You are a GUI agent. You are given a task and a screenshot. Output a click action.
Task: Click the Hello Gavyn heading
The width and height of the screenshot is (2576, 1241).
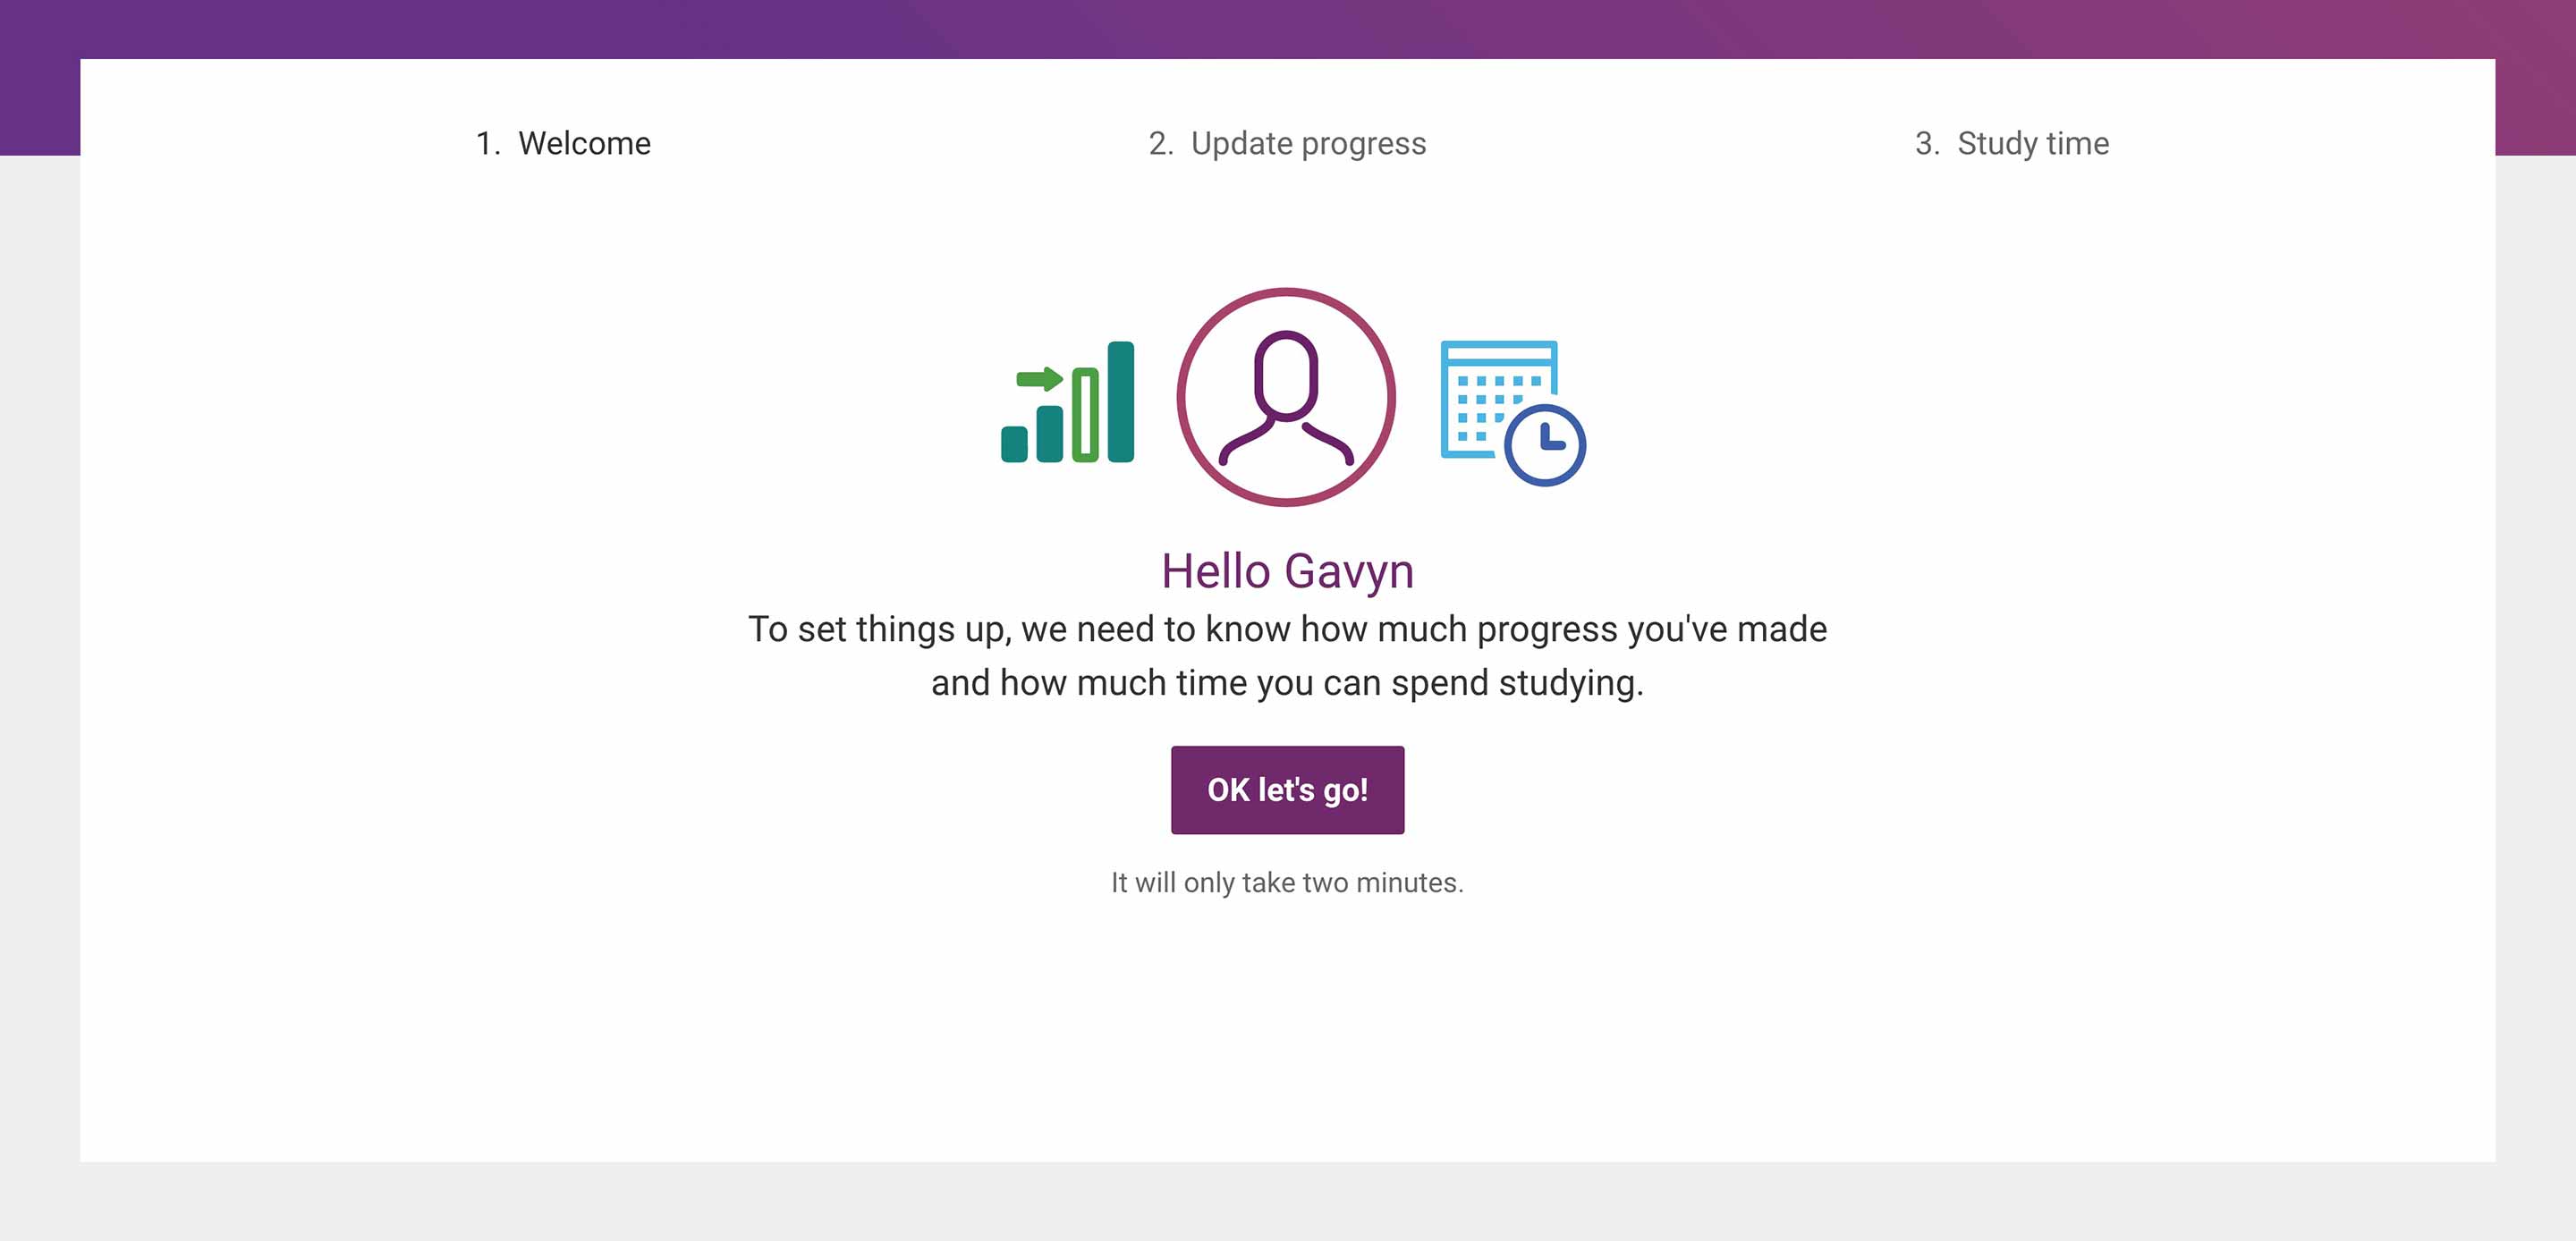point(1287,571)
